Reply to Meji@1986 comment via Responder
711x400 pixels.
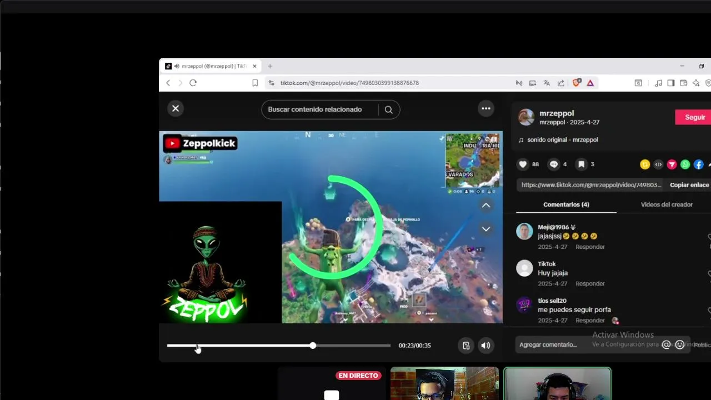pos(590,247)
